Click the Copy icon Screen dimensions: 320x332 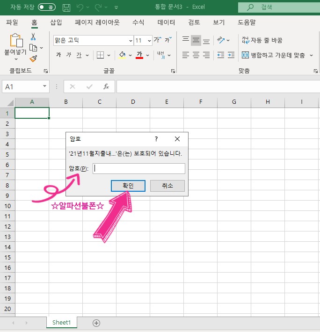pyautogui.click(x=33, y=48)
